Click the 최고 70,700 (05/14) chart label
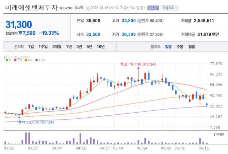 (138, 64)
